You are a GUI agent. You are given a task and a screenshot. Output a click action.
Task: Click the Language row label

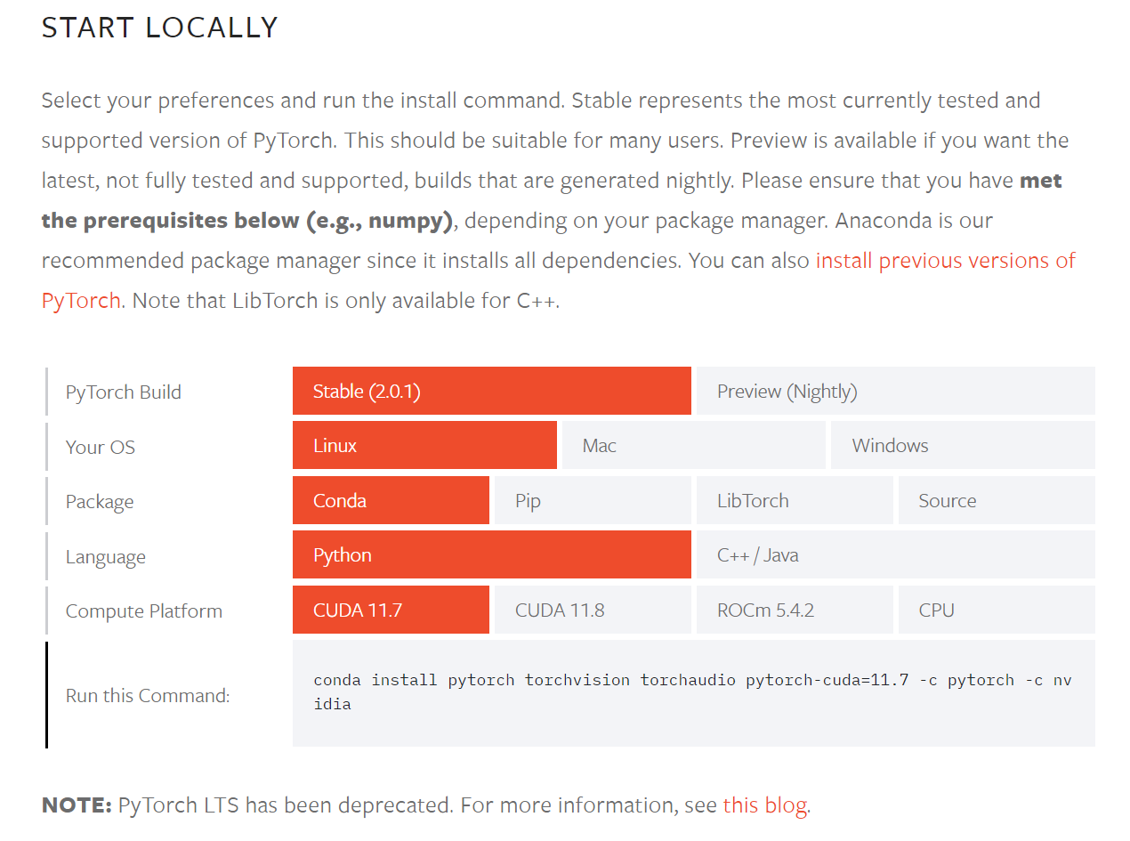105,557
